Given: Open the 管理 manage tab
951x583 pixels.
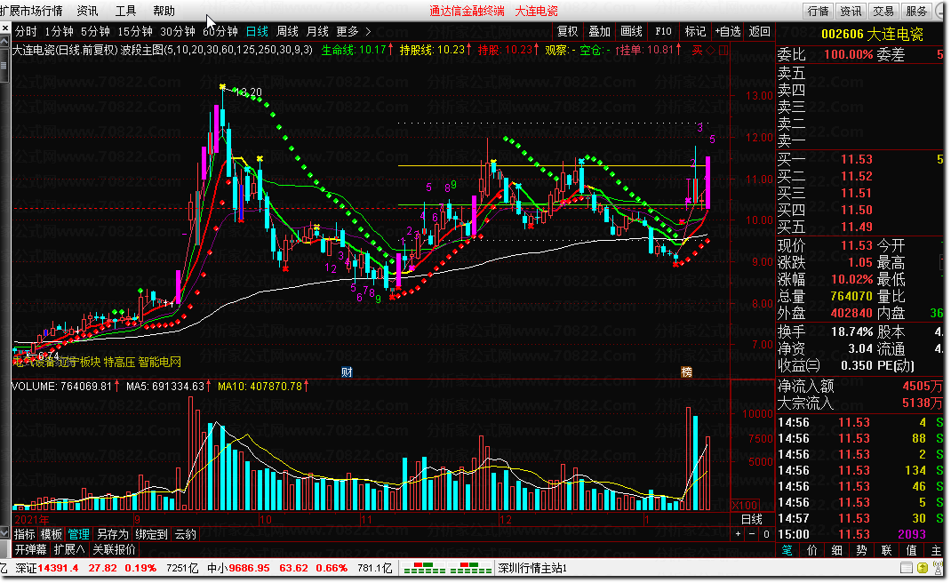Looking at the screenshot, I should 79,534.
